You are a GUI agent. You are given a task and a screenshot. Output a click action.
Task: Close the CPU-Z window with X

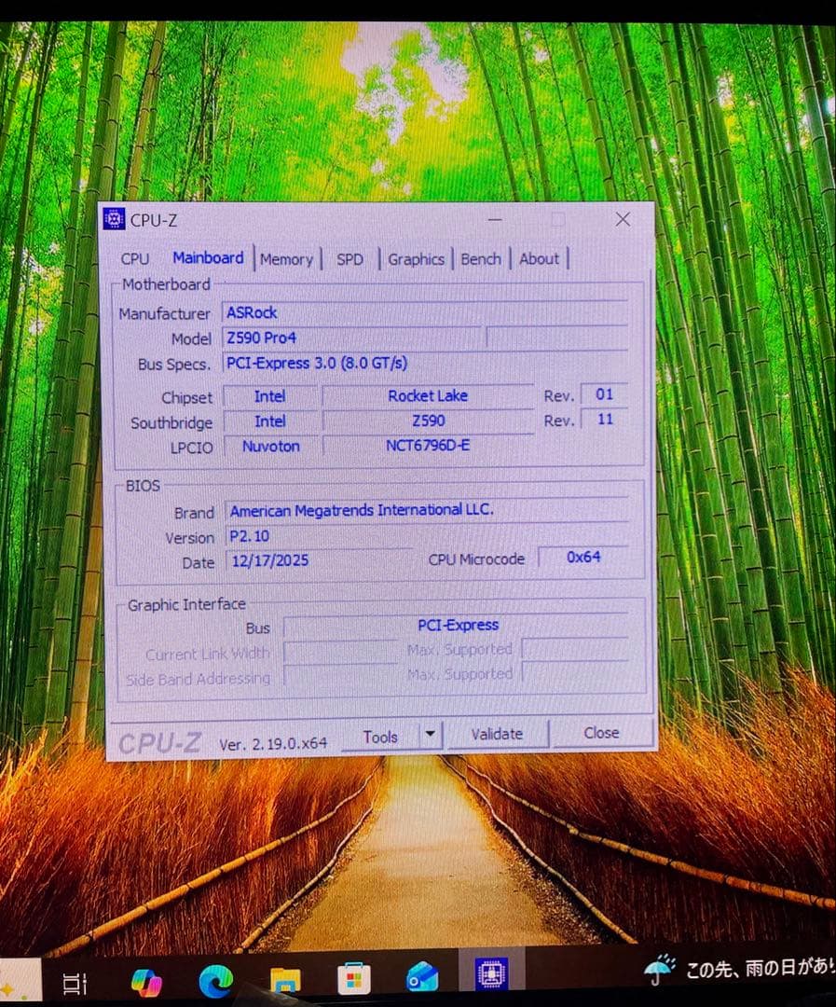pos(623,219)
